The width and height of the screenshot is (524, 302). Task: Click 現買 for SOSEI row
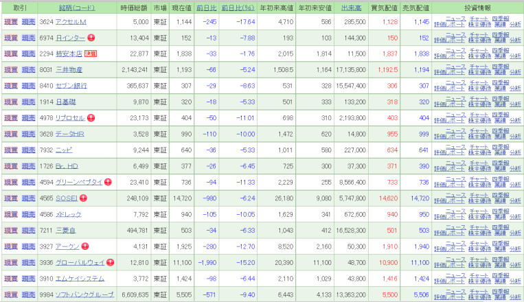coord(11,198)
